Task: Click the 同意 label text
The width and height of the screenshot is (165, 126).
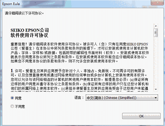Action: (x=18, y=98)
